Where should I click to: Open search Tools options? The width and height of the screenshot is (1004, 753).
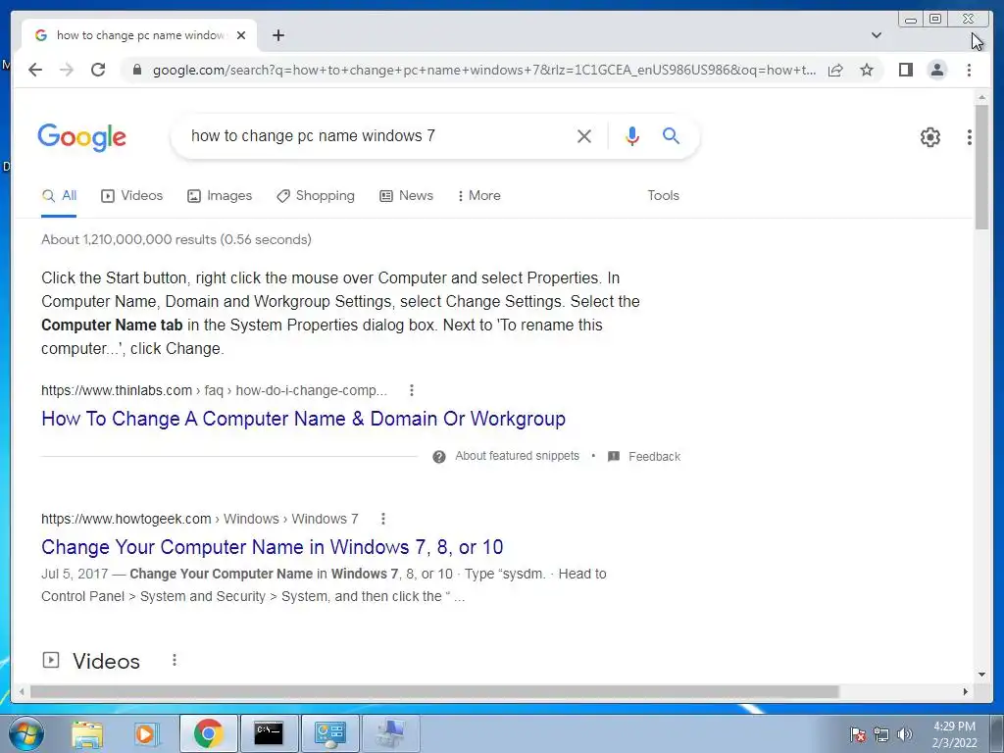pyautogui.click(x=663, y=196)
